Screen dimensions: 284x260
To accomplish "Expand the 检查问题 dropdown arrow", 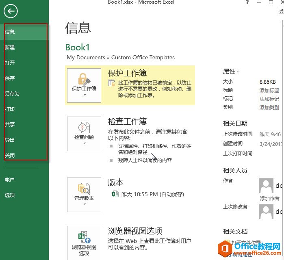I will pos(85,143).
